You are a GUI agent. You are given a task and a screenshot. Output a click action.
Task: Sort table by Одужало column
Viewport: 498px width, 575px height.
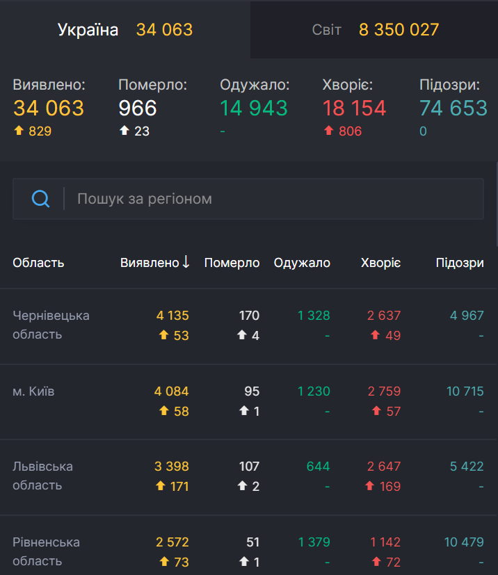pyautogui.click(x=302, y=263)
